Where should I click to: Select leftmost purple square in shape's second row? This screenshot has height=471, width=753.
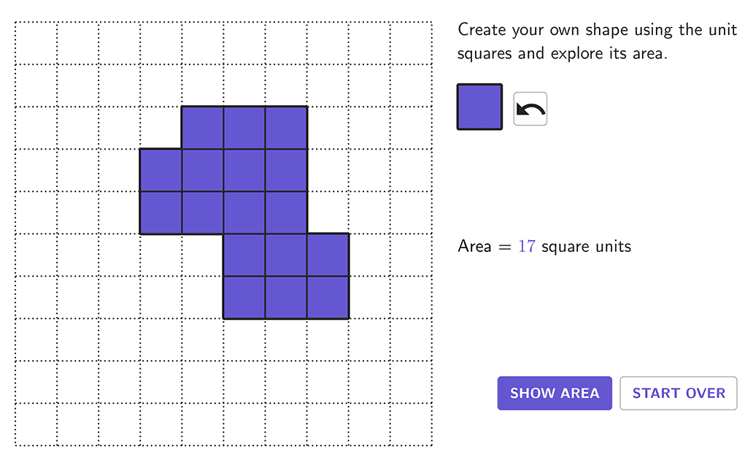tap(161, 170)
